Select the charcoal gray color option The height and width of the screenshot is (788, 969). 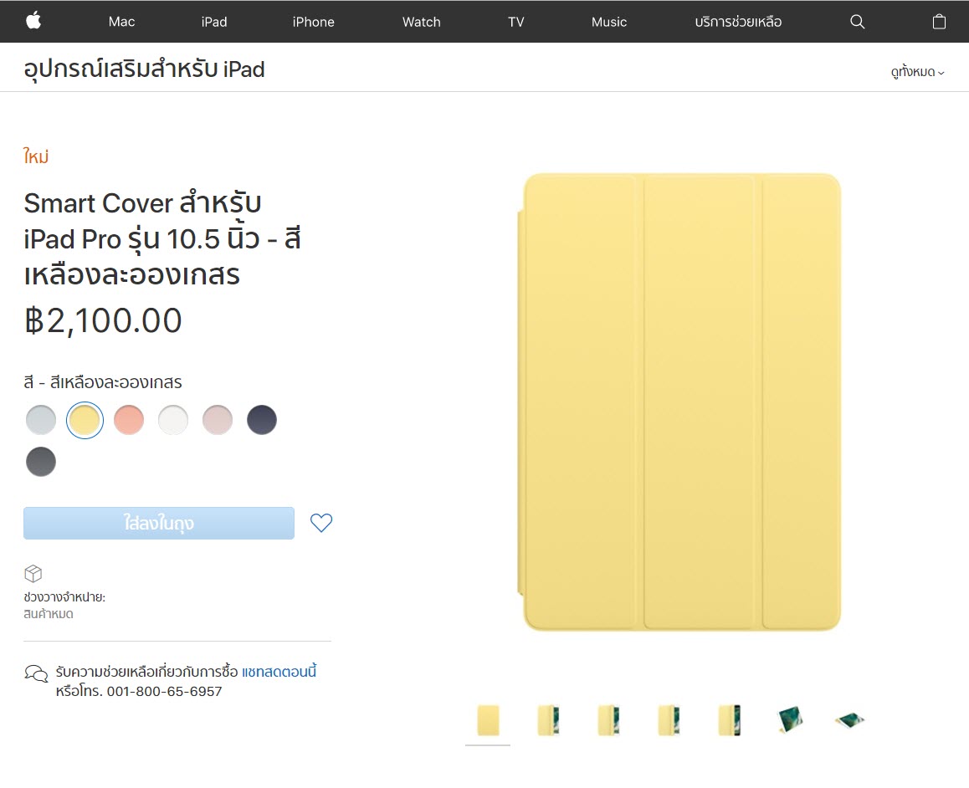pos(41,462)
